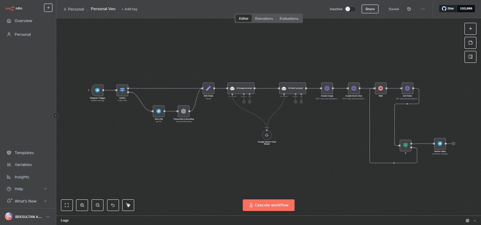
Task: Open the workflow options ellipsis menu
Action: [x=423, y=9]
